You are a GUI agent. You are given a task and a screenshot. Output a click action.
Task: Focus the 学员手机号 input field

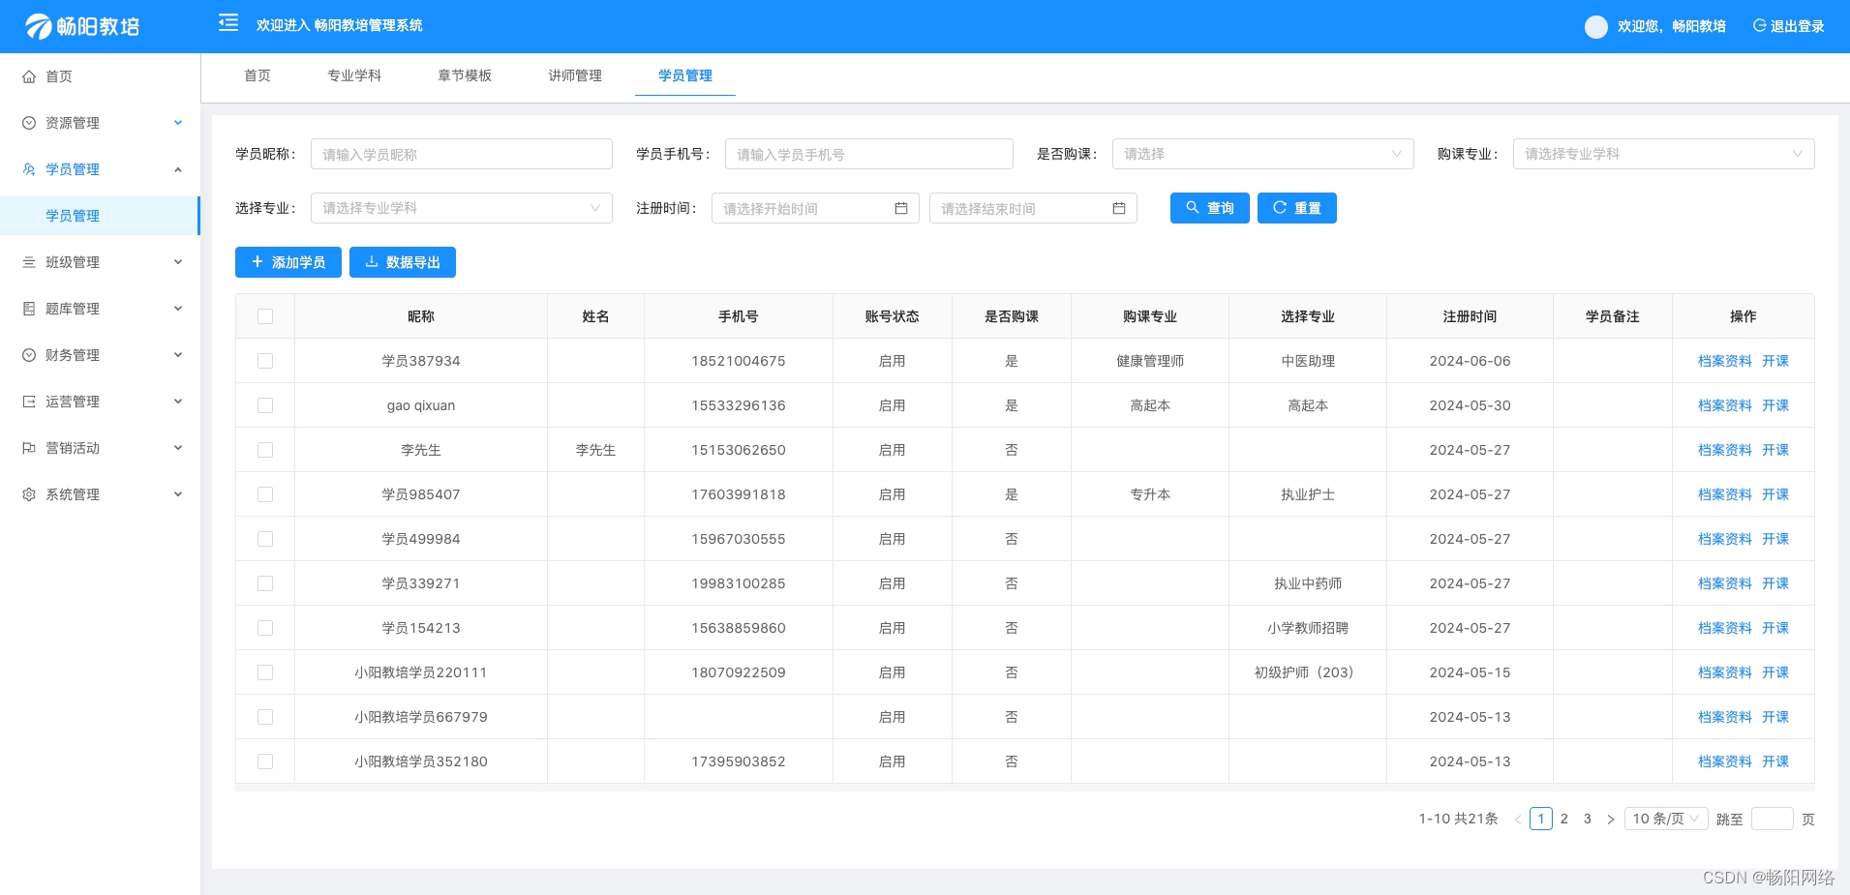[869, 154]
